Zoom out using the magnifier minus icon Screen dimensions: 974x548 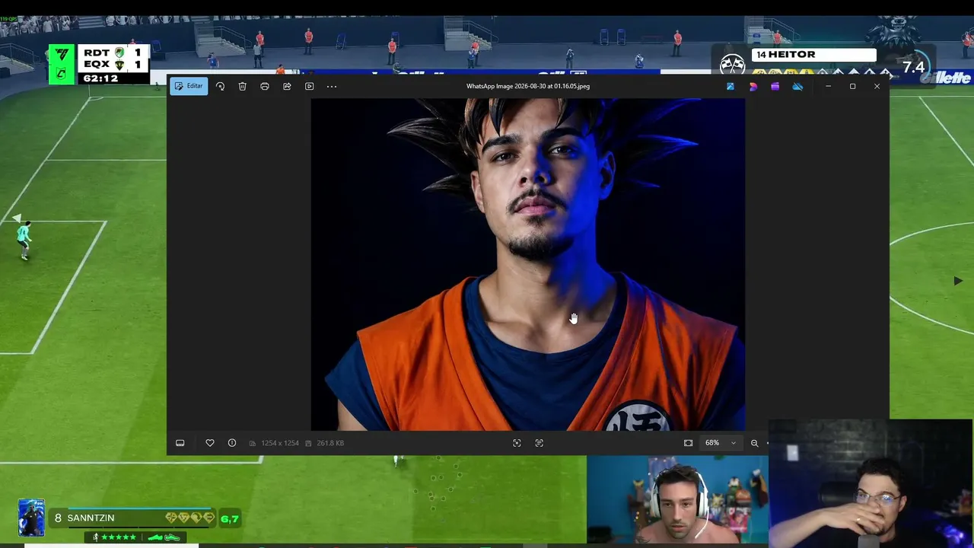click(755, 443)
